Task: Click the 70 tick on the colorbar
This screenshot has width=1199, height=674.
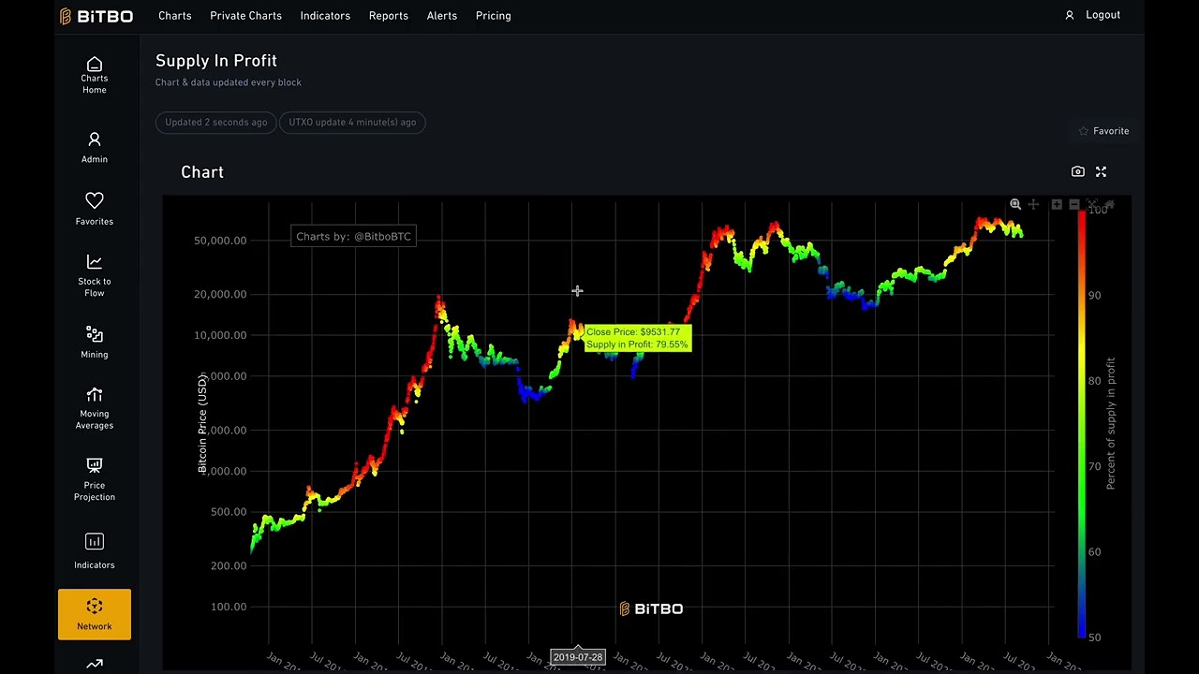Action: [x=1094, y=466]
